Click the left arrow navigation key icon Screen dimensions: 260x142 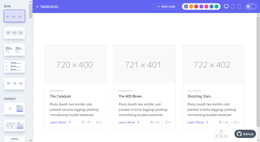point(217,136)
